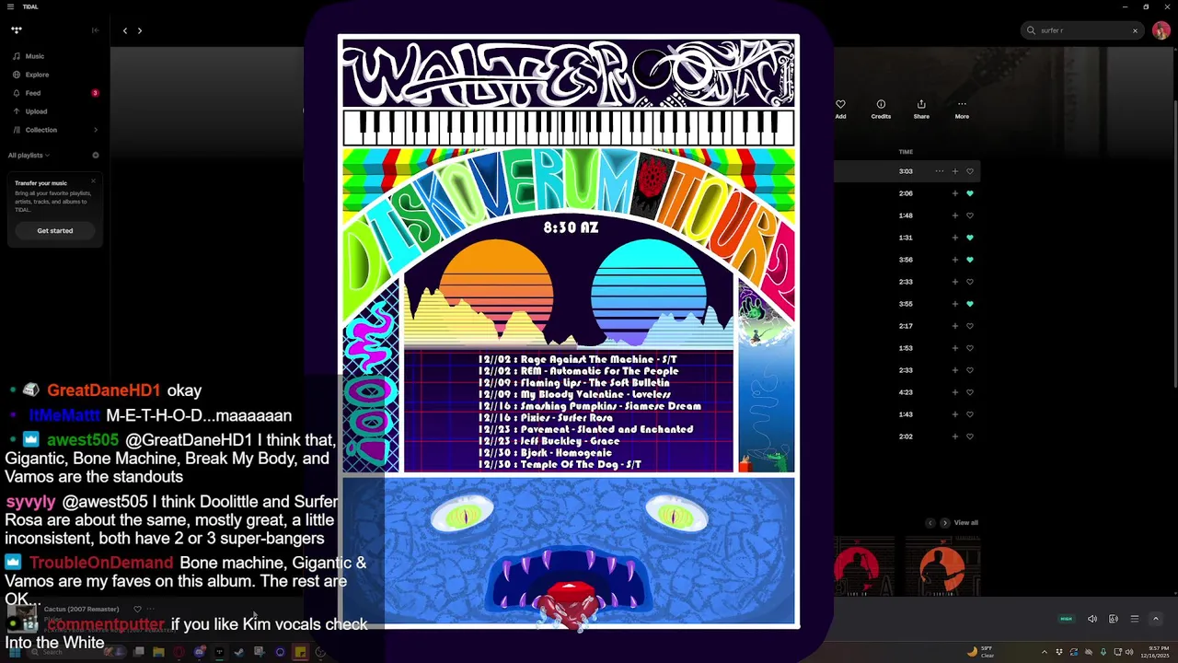Image resolution: width=1178 pixels, height=663 pixels.
Task: Open the Music section
Action: [x=55, y=56]
